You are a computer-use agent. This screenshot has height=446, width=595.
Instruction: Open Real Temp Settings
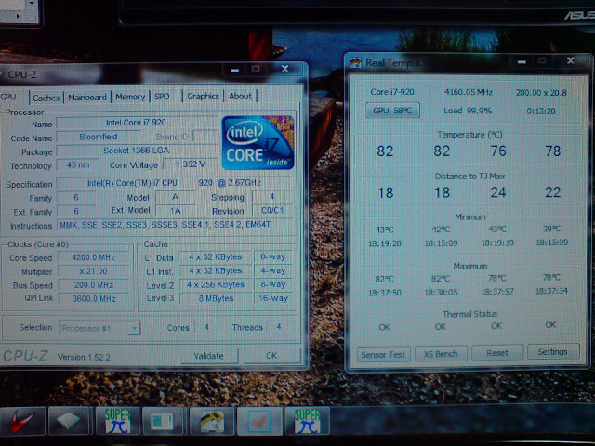tap(553, 351)
